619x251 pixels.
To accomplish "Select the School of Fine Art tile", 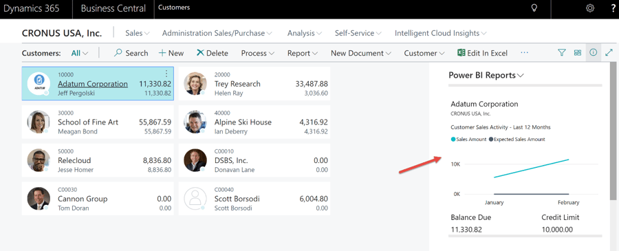I will pyautogui.click(x=98, y=122).
